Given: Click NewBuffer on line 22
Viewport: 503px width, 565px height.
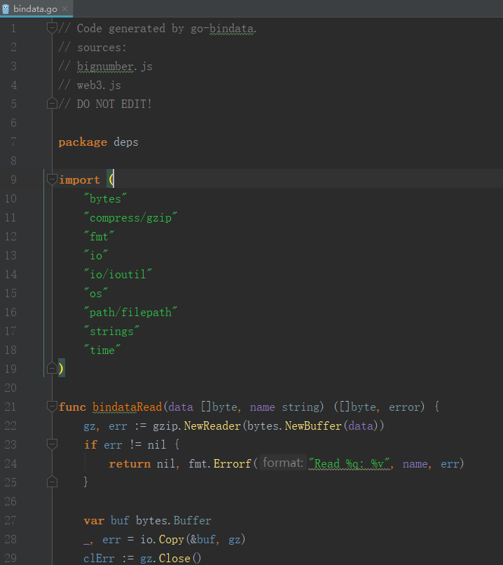Looking at the screenshot, I should point(313,426).
